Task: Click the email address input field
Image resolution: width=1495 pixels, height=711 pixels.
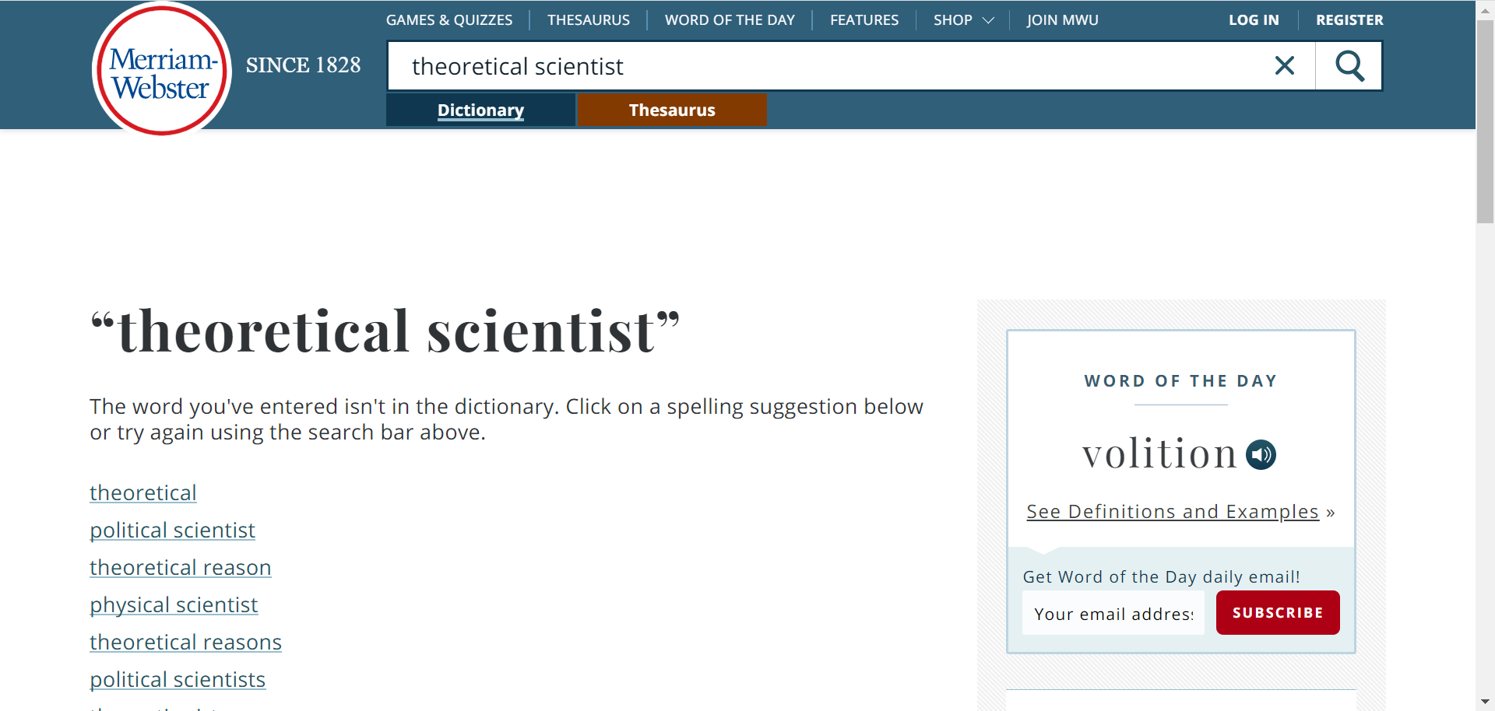Action: point(1113,612)
